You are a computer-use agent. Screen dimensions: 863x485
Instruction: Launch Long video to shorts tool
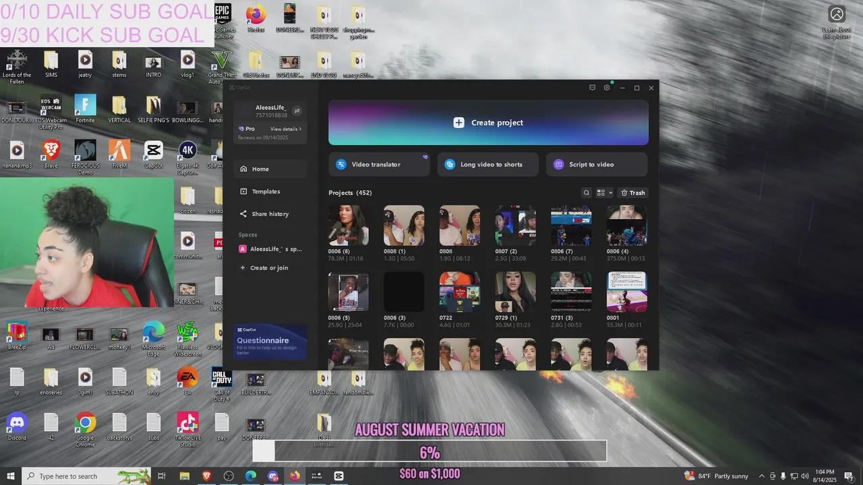488,164
